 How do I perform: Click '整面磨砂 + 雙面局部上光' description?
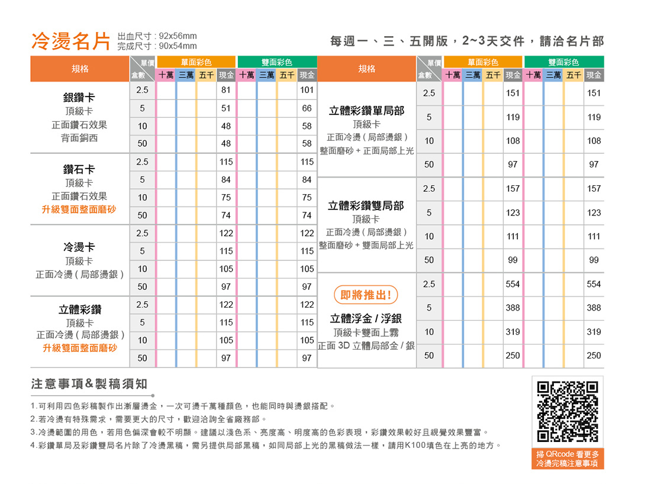coord(366,246)
